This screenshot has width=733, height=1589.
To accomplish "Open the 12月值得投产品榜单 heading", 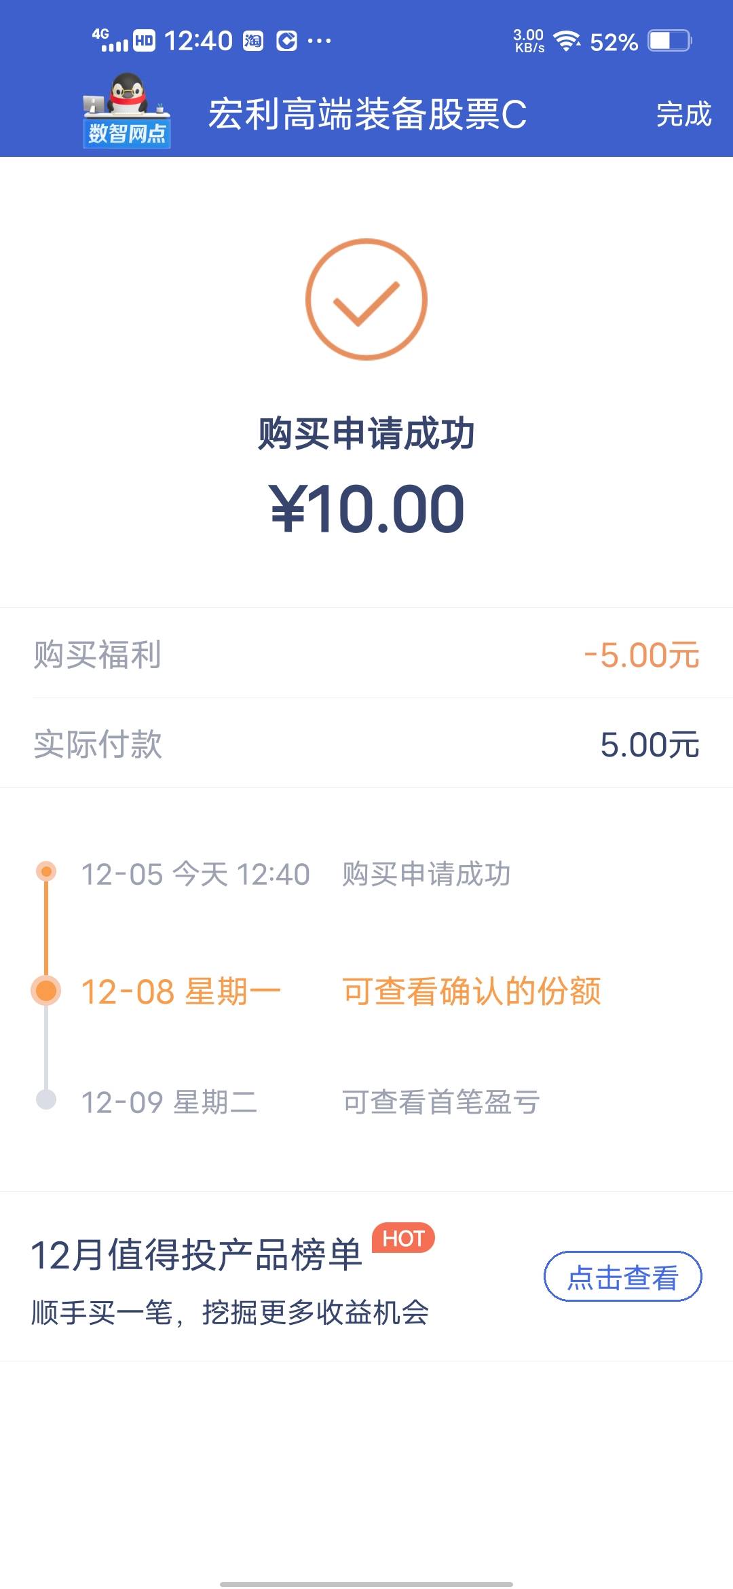I will (196, 1255).
